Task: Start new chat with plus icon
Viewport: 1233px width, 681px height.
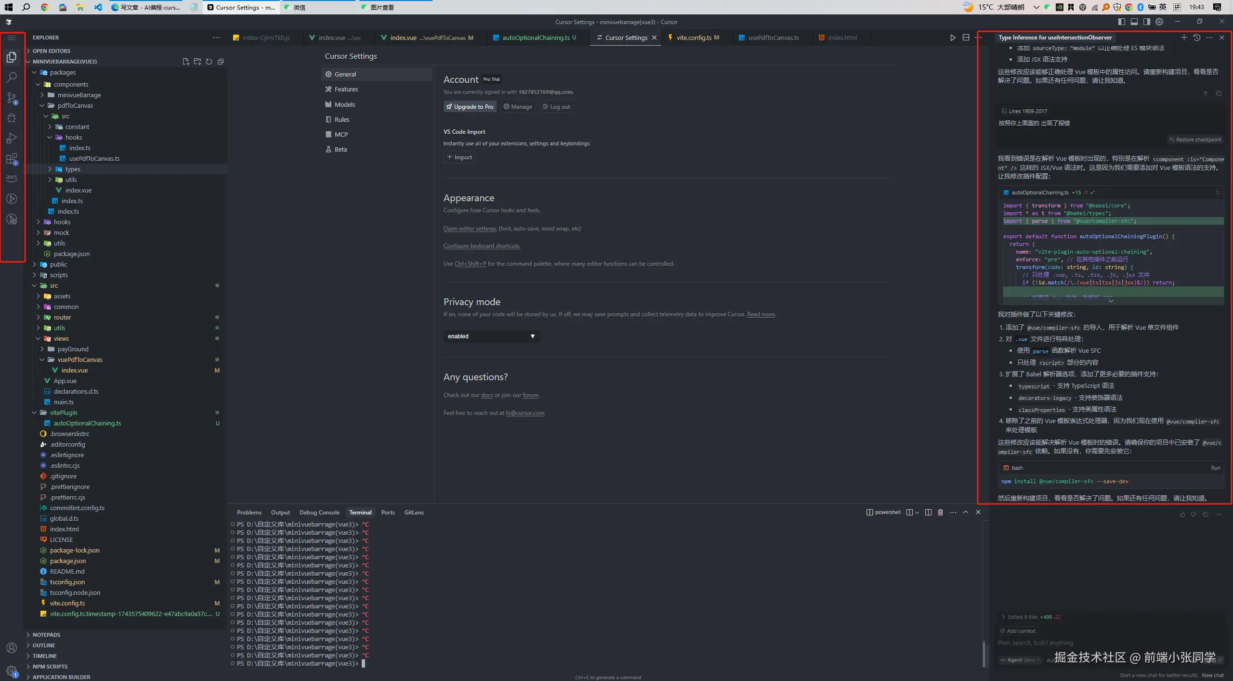Action: coord(1184,38)
